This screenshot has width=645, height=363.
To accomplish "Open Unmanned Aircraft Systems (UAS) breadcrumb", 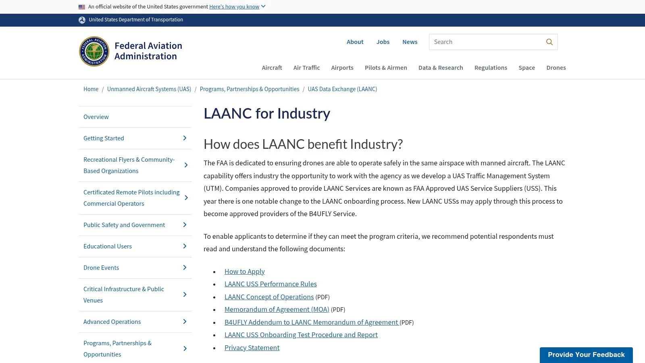I will coord(149,89).
